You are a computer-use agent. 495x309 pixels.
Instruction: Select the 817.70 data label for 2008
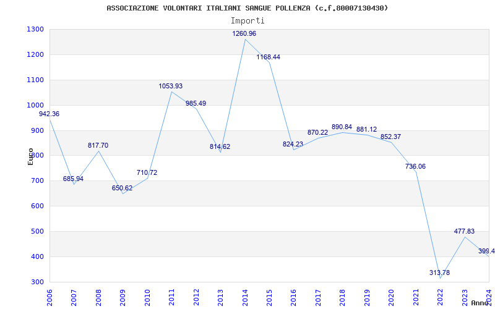tap(98, 145)
